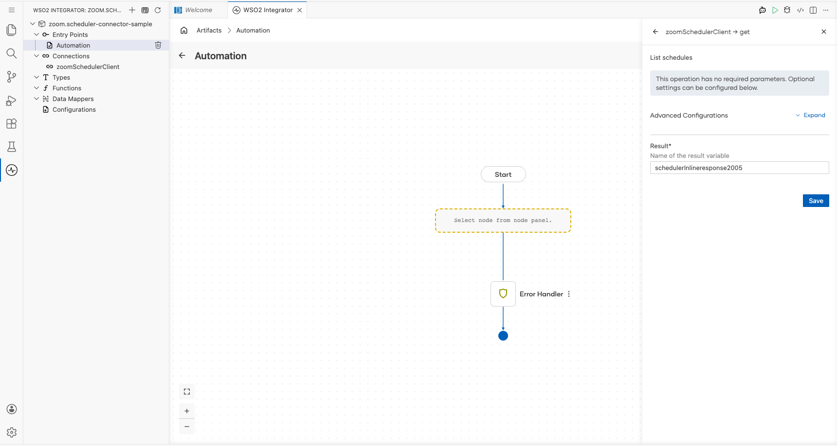The image size is (837, 446).
Task: Open the Accounts icon in activity bar
Action: coord(12,409)
